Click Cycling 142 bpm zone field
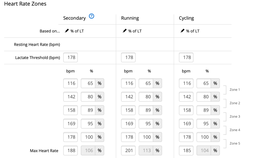 [186, 97]
